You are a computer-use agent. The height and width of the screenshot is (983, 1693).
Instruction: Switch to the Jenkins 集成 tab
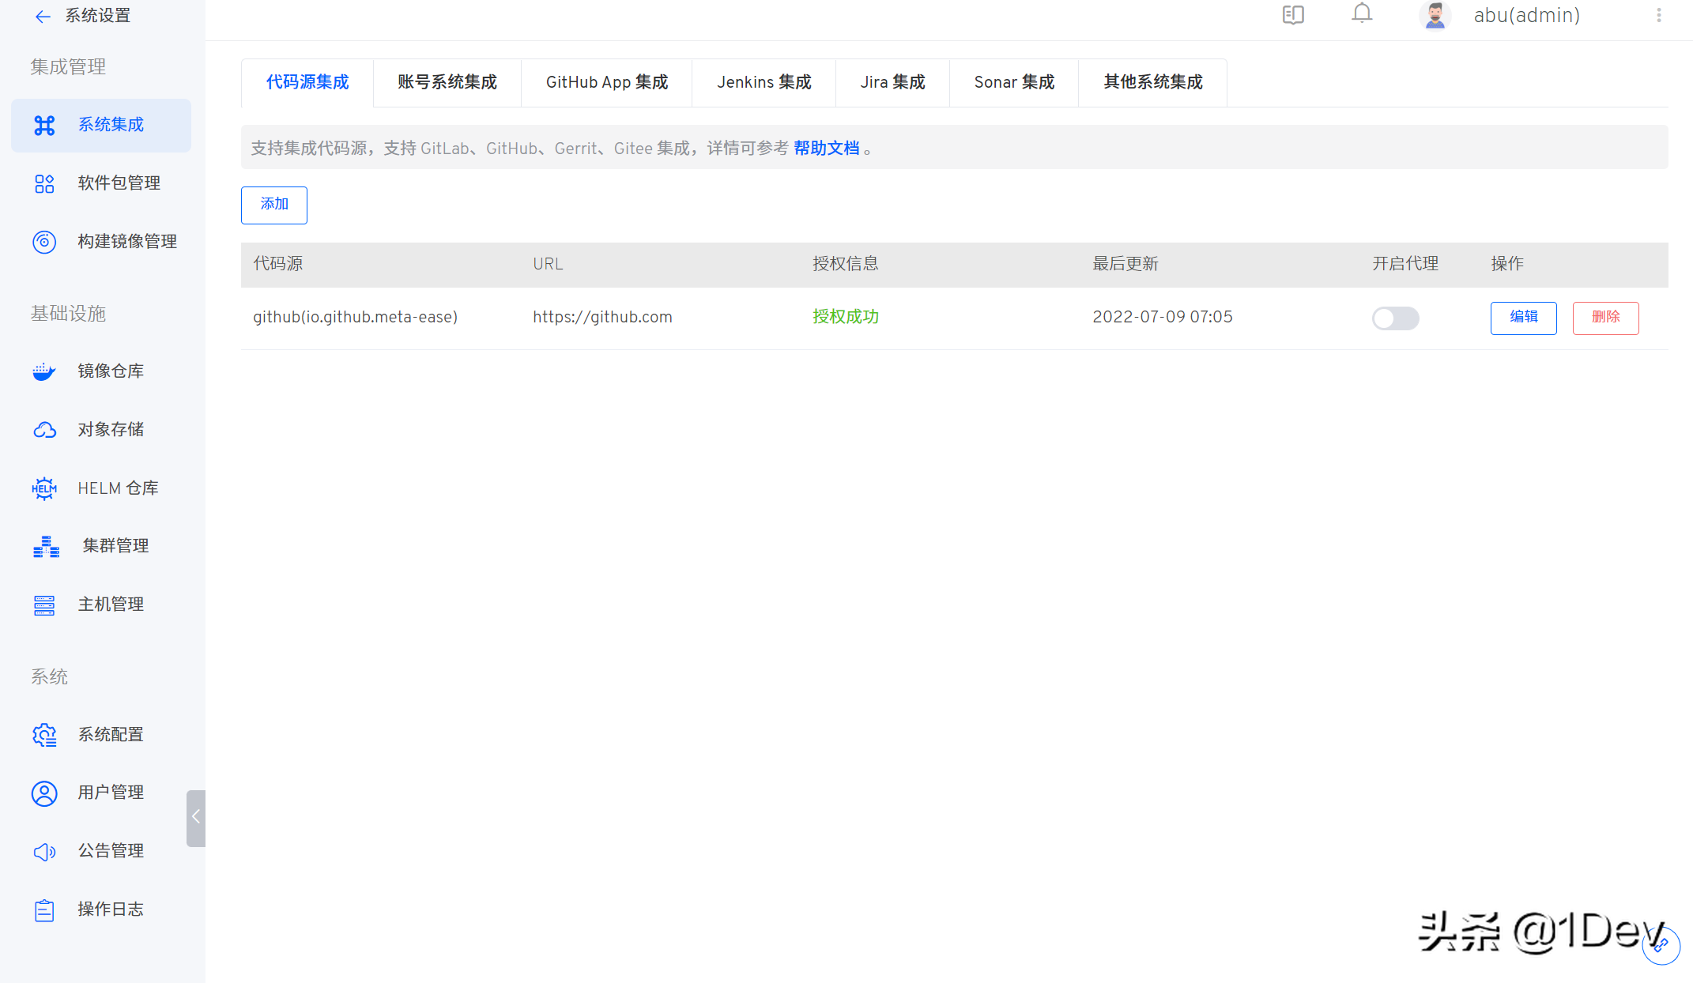[764, 82]
